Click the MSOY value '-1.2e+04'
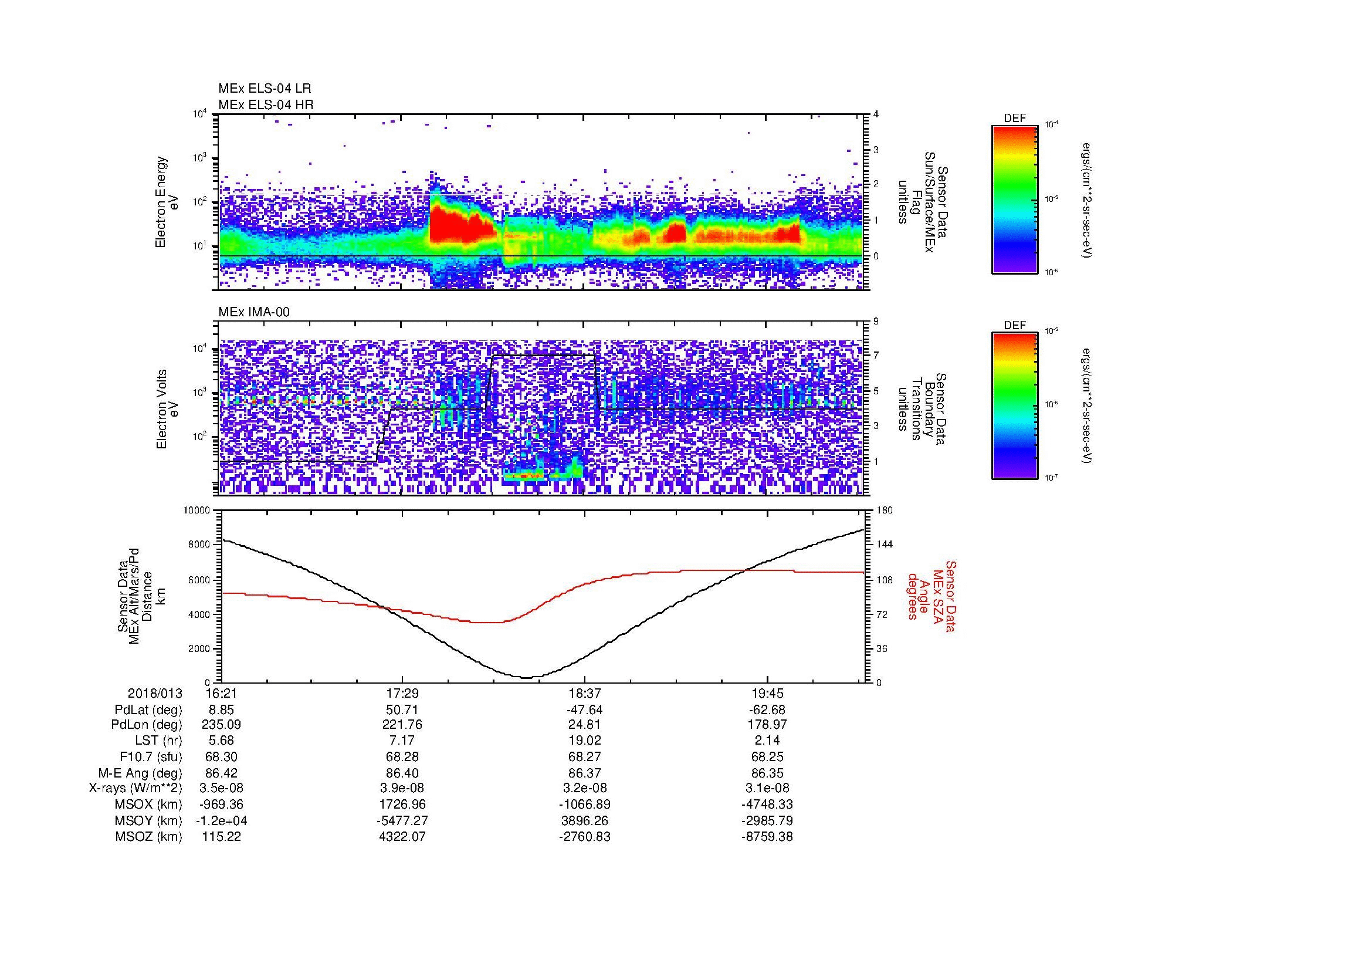Image resolution: width=1372 pixels, height=970 pixels. 221,820
